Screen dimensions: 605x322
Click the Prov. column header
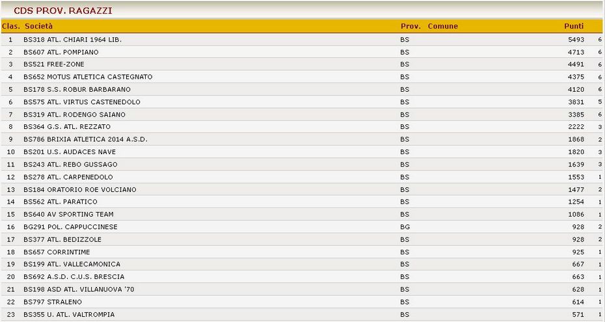point(410,26)
